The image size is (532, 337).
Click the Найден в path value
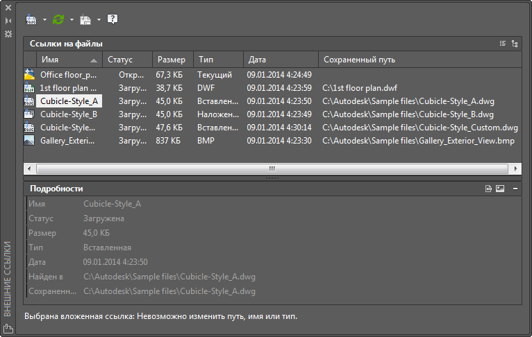[x=169, y=277]
